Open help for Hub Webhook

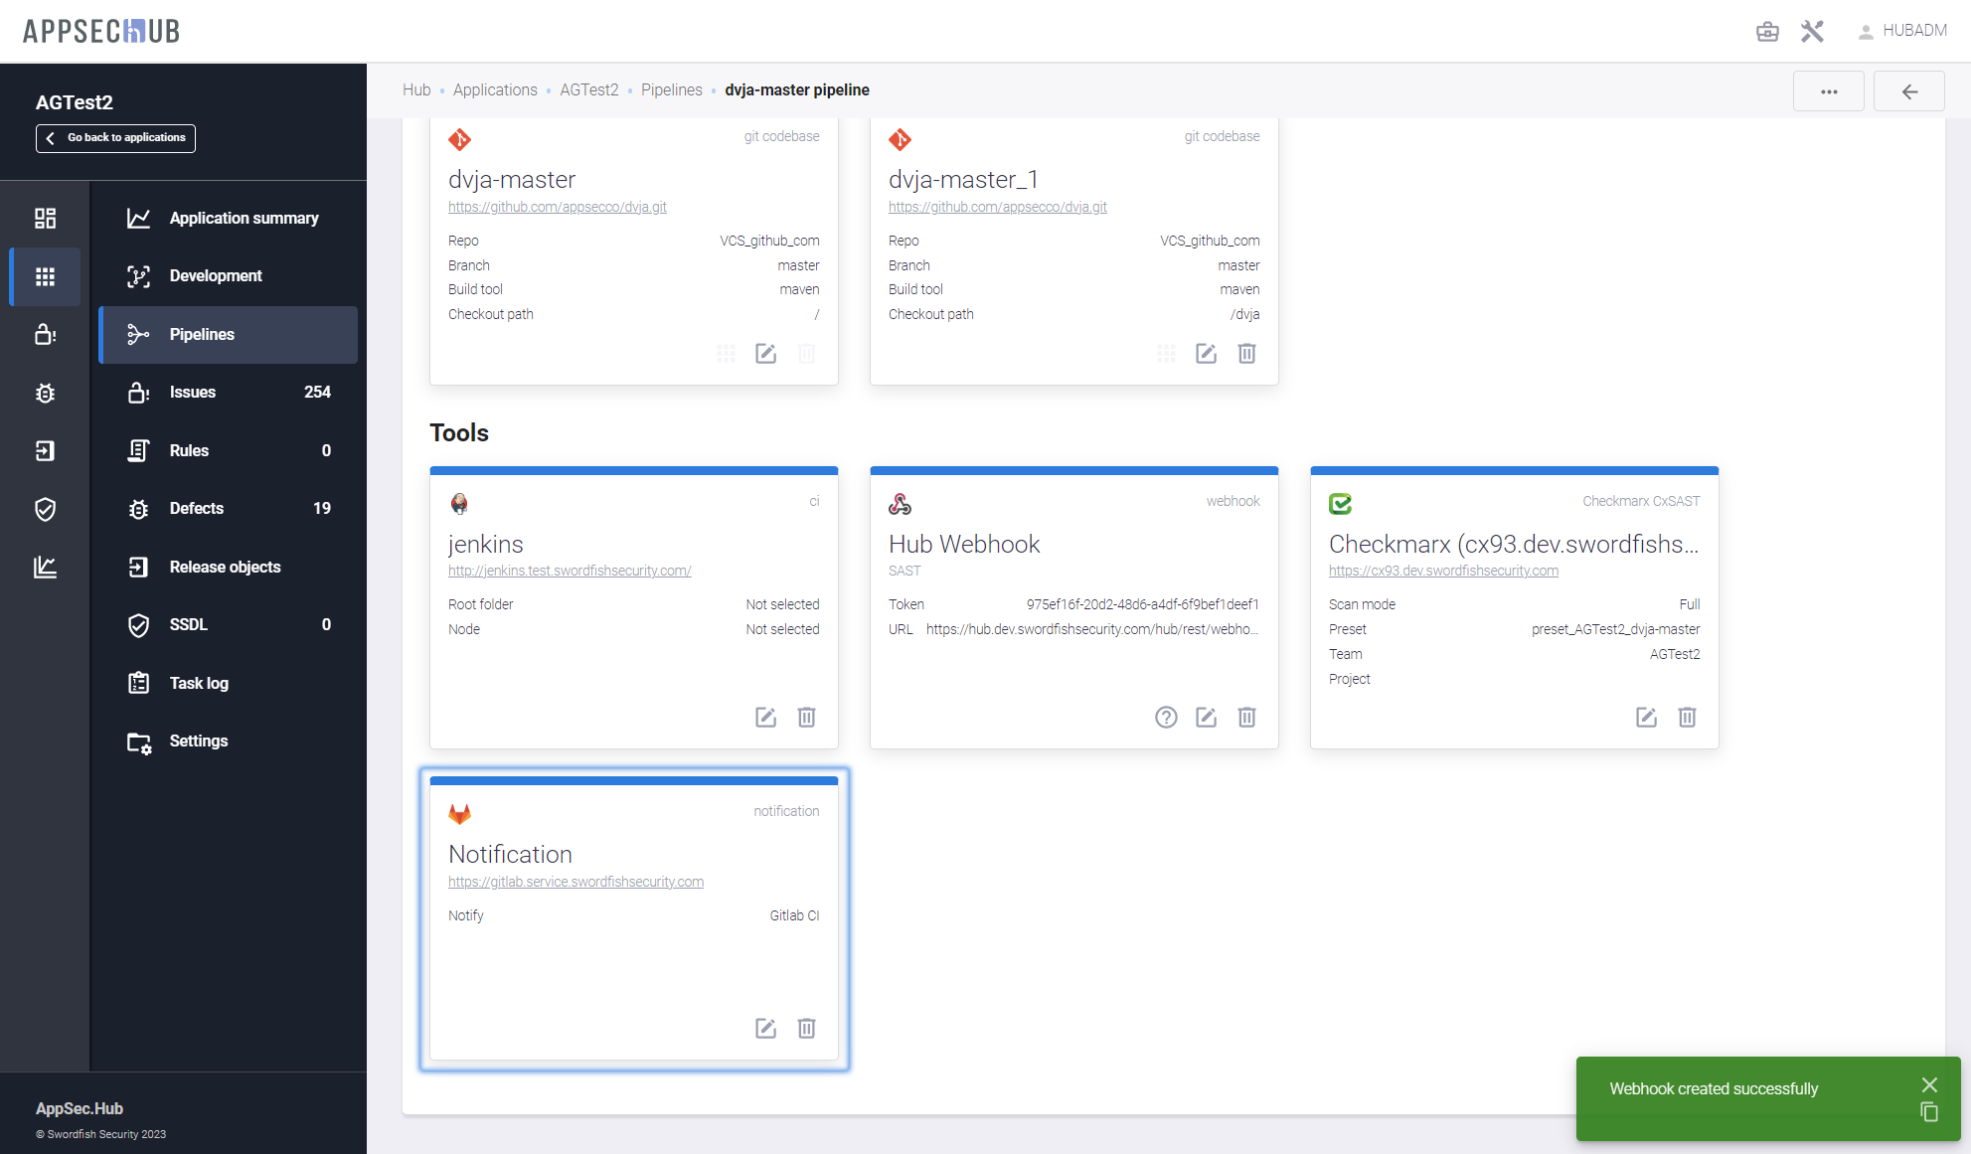click(1166, 718)
